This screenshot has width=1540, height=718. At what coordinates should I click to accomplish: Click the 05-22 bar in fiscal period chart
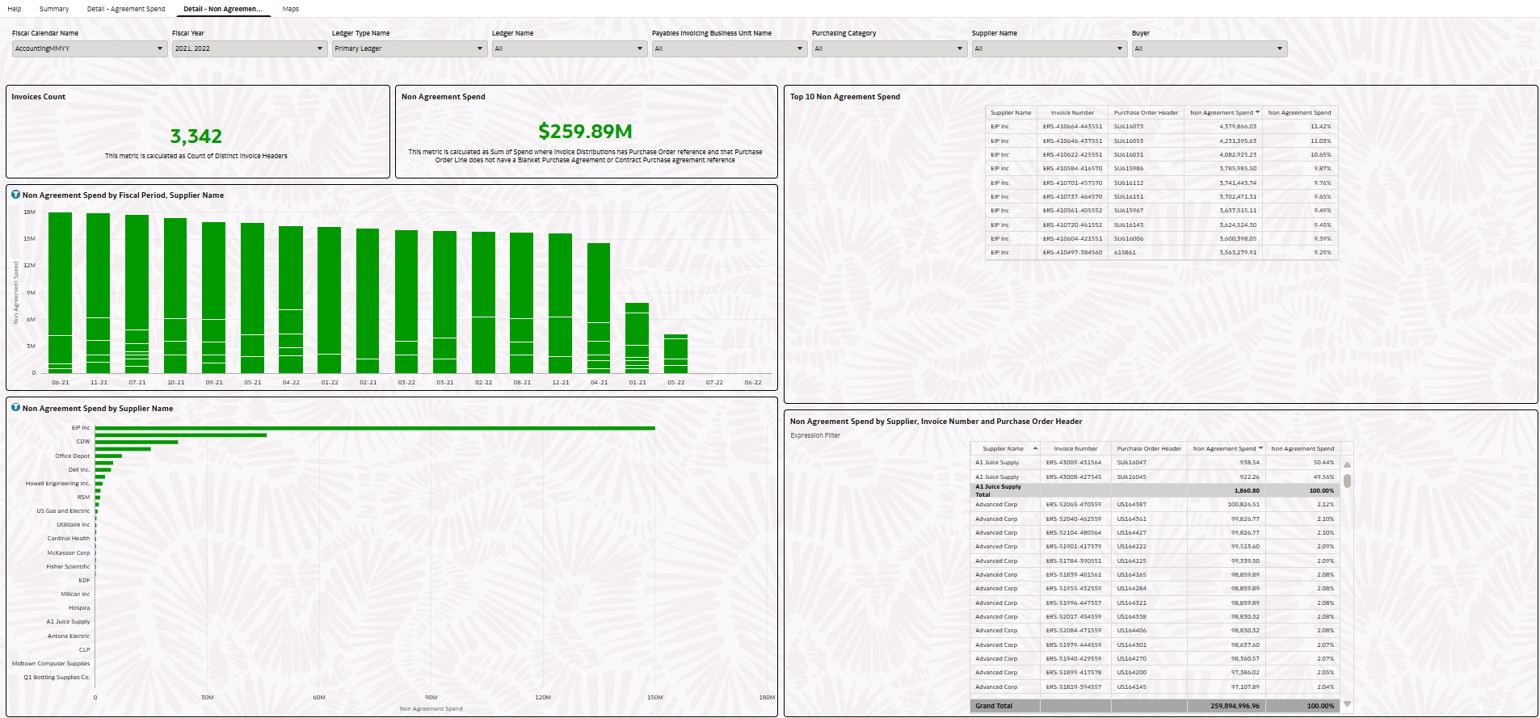675,354
